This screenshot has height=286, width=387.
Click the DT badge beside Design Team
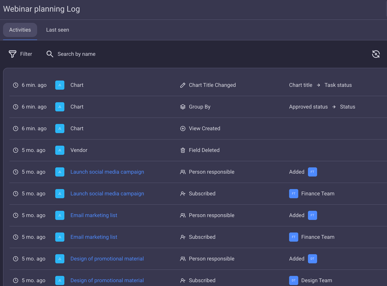point(294,280)
